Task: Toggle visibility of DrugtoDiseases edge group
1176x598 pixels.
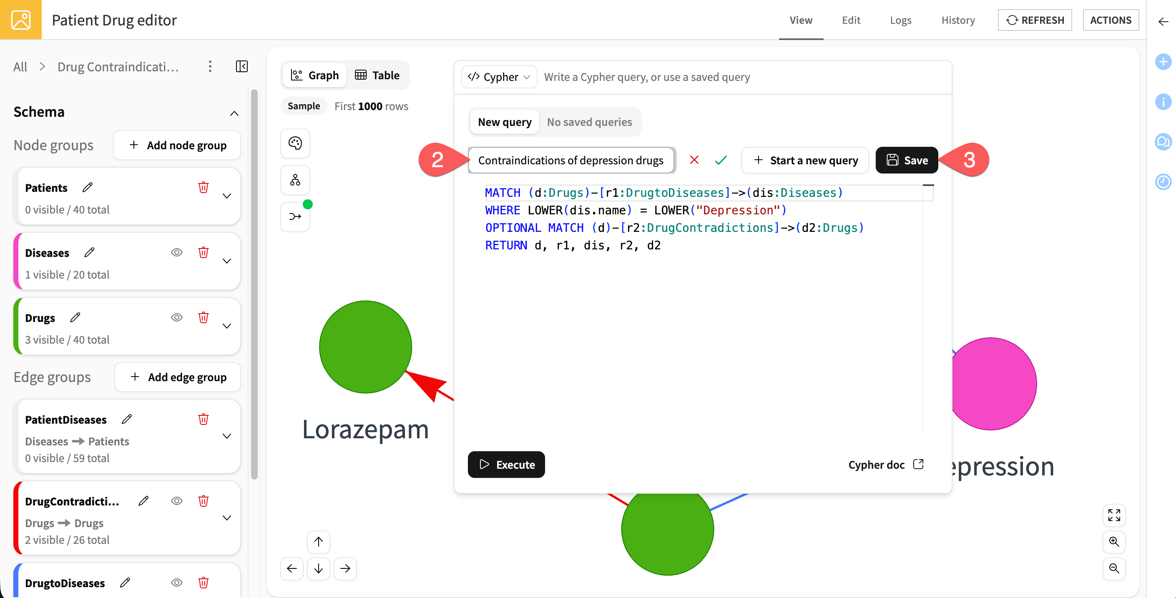Action: (x=177, y=583)
